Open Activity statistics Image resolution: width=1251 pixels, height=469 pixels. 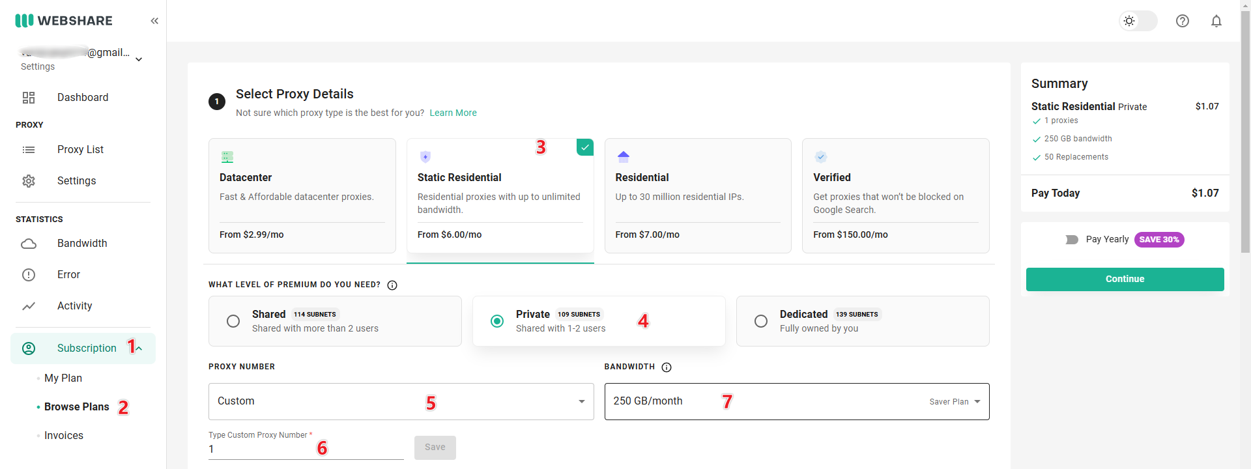click(74, 306)
